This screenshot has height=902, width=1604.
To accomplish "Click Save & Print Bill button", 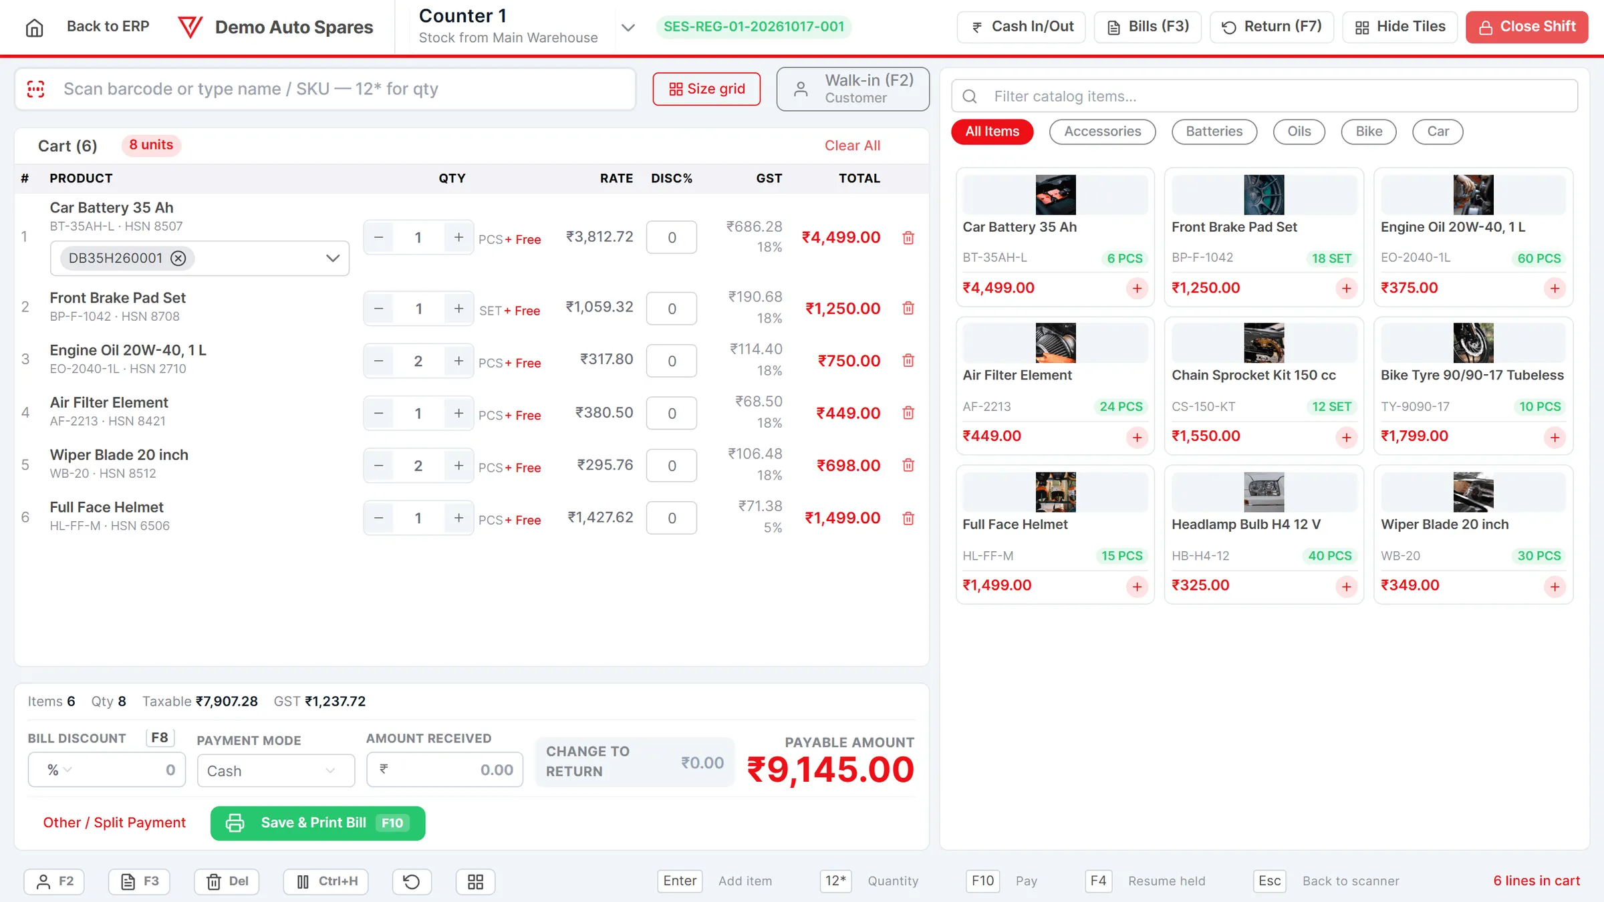I will pyautogui.click(x=317, y=823).
